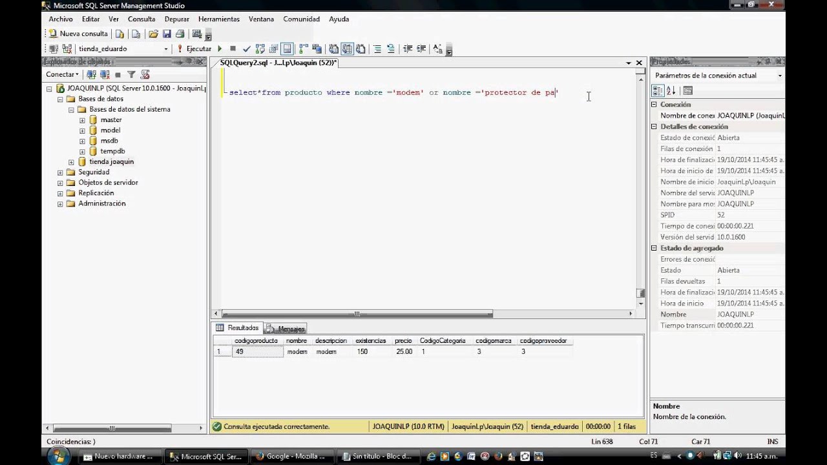Collapse the Conexión section in Properties
Image resolution: width=827 pixels, height=465 pixels.
[654, 104]
